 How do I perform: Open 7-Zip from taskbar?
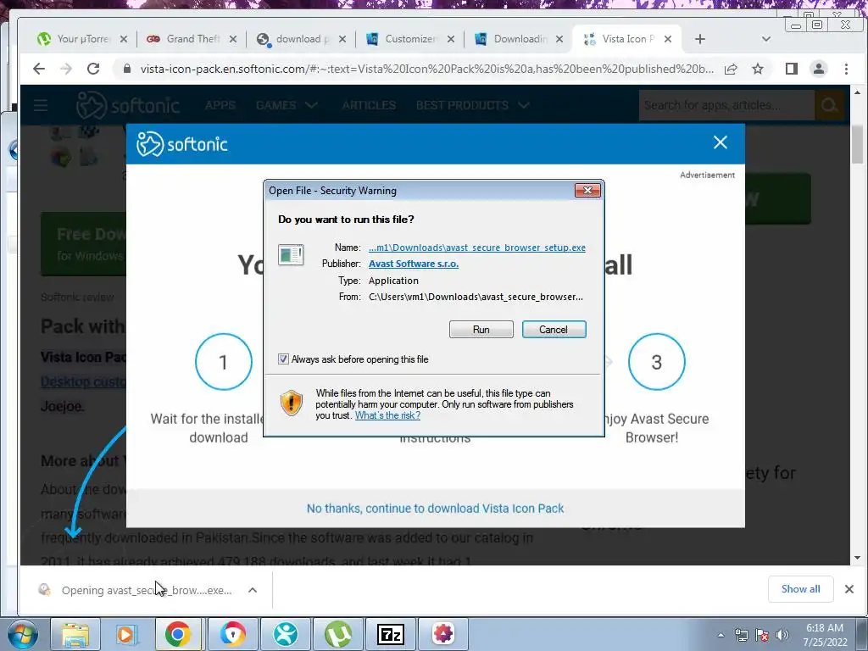[x=390, y=634]
